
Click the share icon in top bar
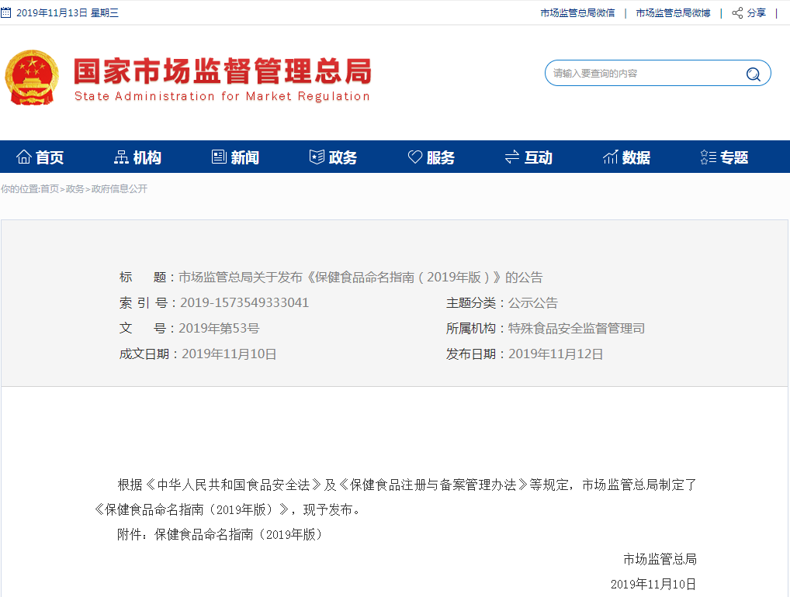(x=737, y=13)
